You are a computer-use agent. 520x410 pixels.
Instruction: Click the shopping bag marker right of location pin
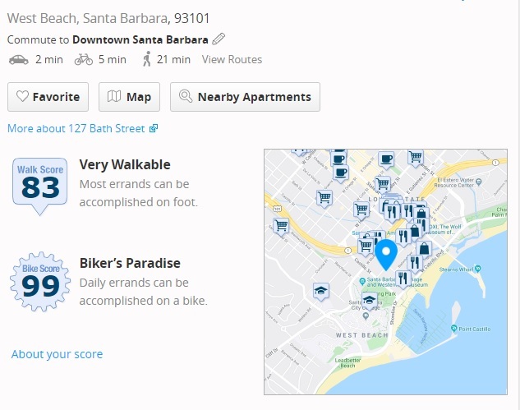pos(424,250)
